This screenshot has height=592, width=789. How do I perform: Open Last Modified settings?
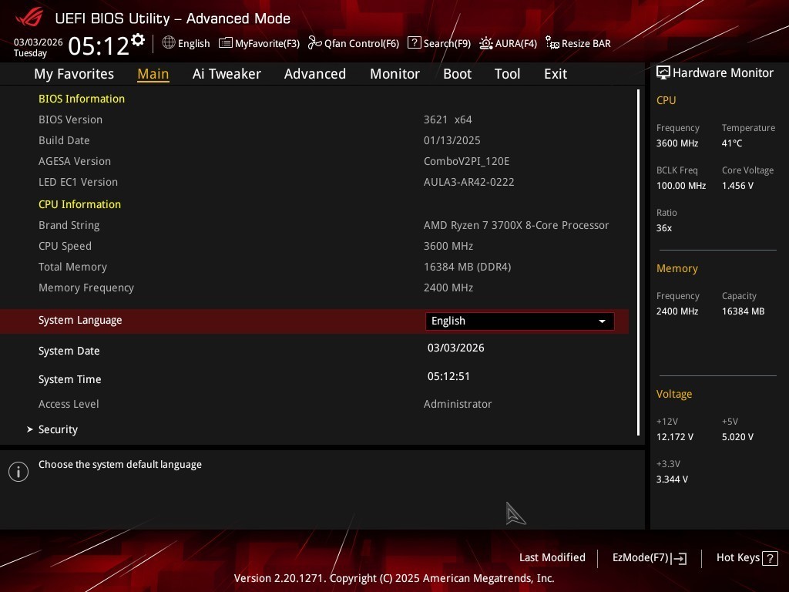pyautogui.click(x=552, y=558)
